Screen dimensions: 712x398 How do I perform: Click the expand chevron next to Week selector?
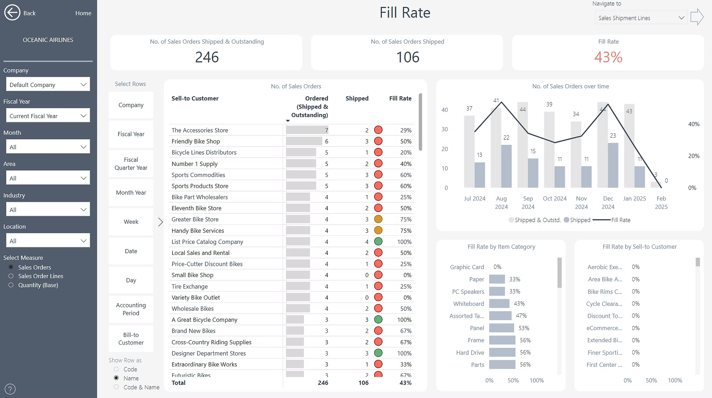(x=160, y=222)
